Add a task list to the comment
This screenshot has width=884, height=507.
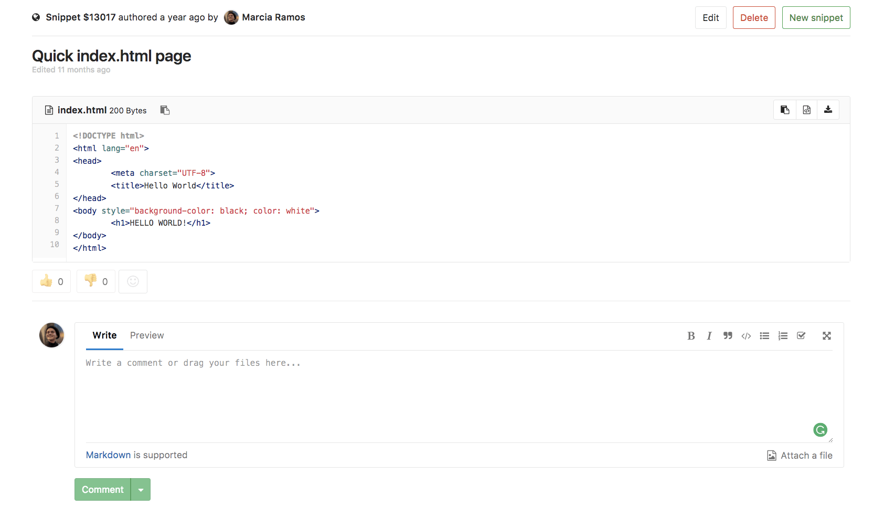tap(801, 336)
